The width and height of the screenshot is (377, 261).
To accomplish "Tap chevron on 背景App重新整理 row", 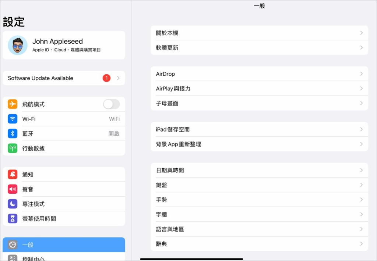I will tap(362, 144).
